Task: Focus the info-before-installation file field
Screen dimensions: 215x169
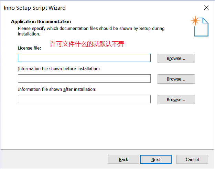Action: point(84,78)
